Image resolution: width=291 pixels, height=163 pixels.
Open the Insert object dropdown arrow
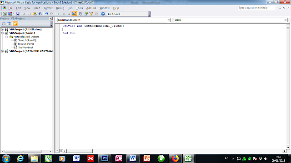14,14
